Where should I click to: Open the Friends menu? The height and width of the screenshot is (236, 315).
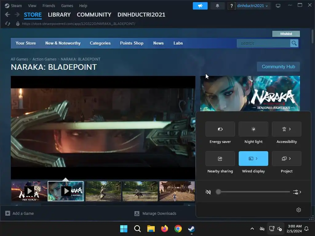tap(49, 6)
